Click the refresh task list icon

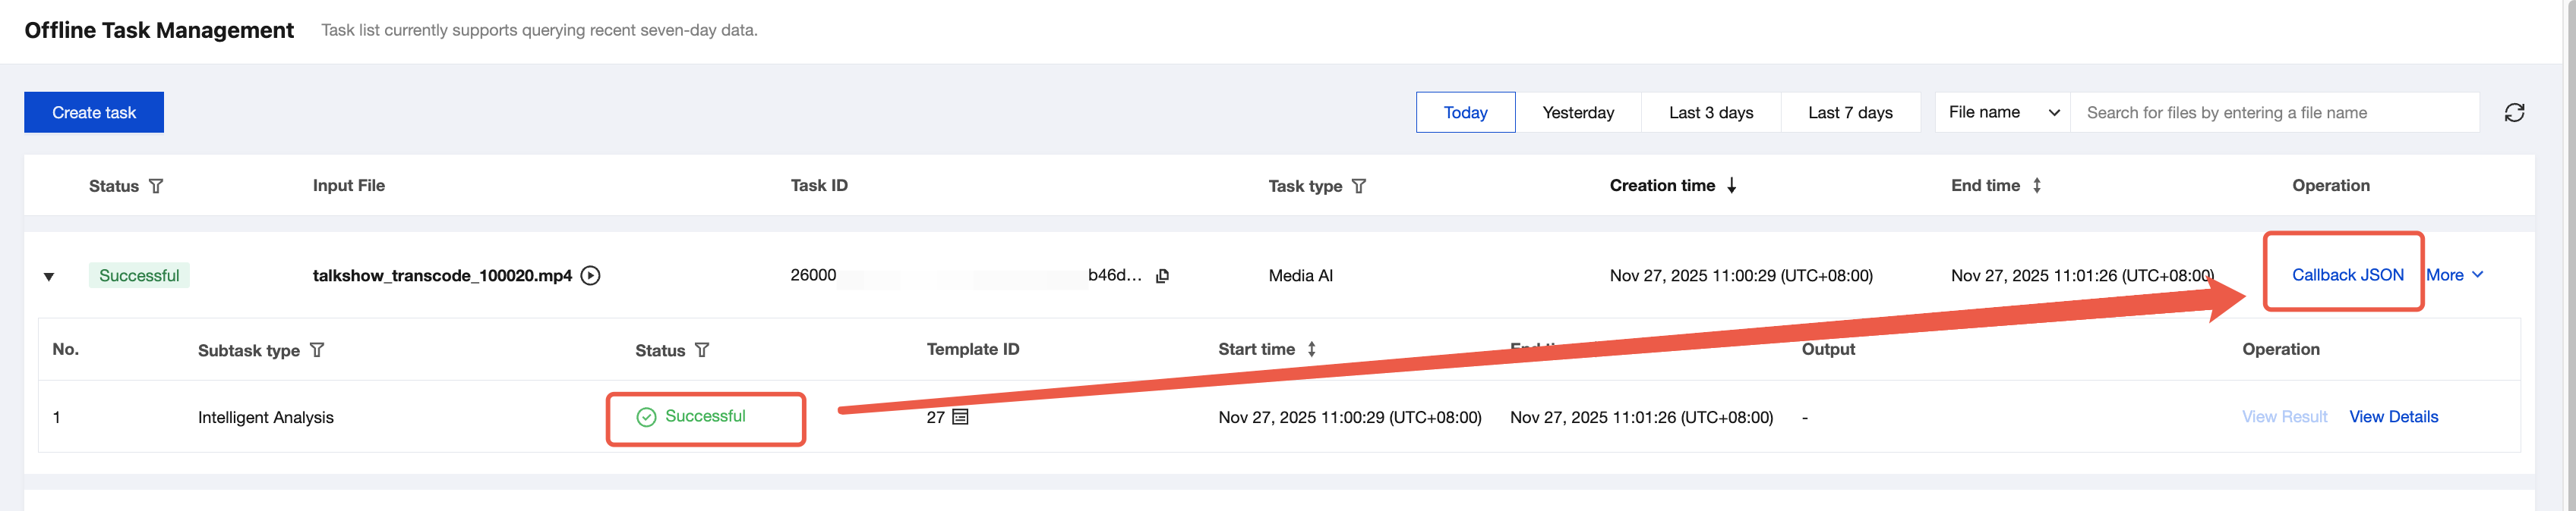pos(2514,113)
